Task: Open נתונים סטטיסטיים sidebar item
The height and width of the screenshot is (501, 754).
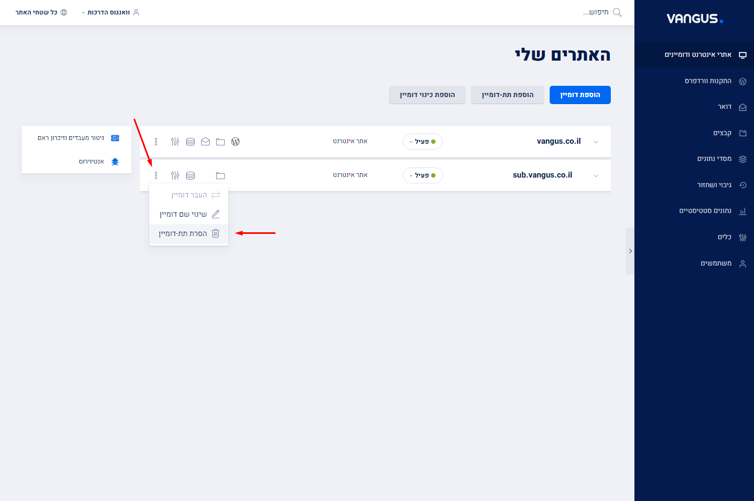Action: point(694,211)
